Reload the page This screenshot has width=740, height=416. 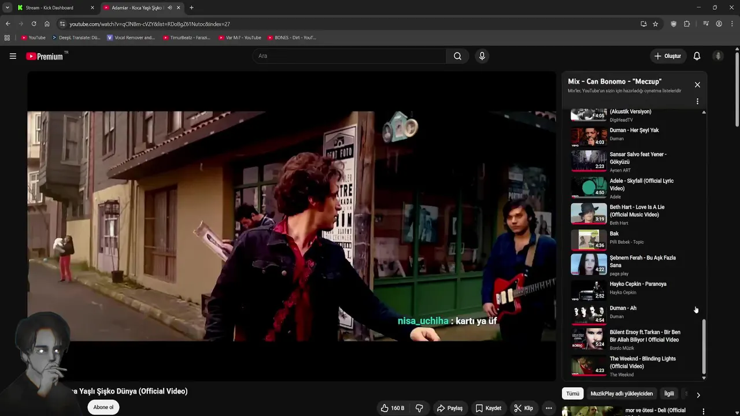tap(34, 24)
